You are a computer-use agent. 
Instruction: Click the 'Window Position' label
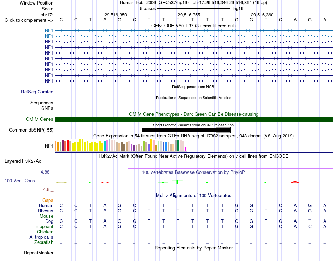[36, 3]
